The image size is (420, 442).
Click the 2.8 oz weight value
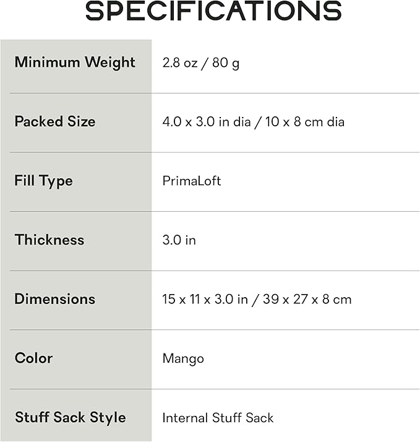(180, 63)
